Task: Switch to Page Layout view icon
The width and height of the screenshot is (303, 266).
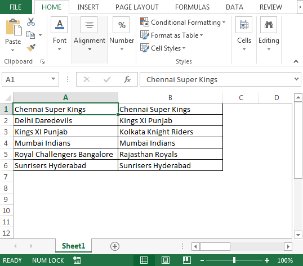Action: pos(166,260)
